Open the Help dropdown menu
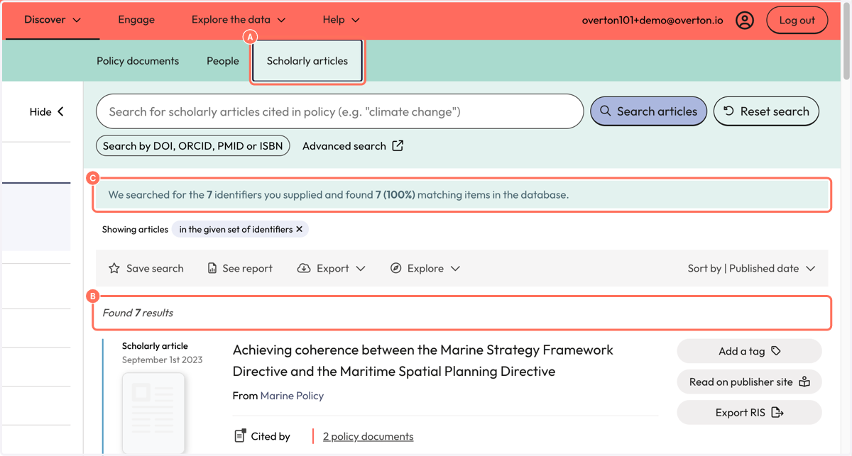The height and width of the screenshot is (456, 852). [x=342, y=20]
